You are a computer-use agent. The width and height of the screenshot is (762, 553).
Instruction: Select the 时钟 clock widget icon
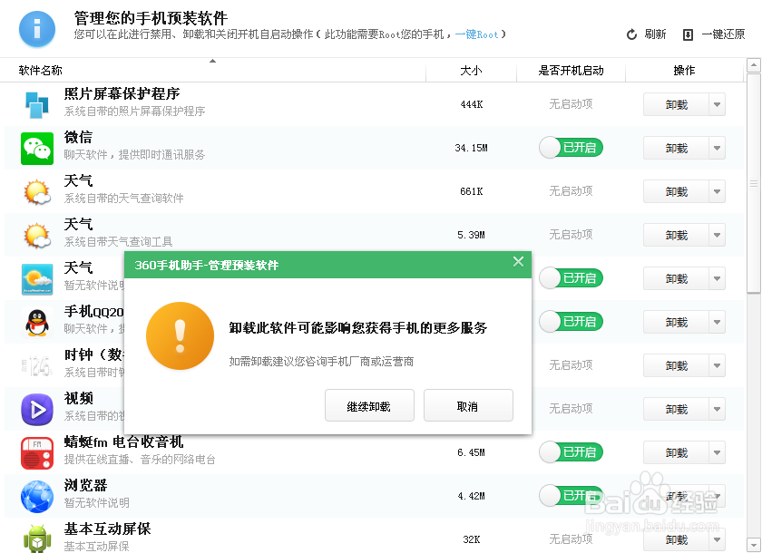(37, 366)
